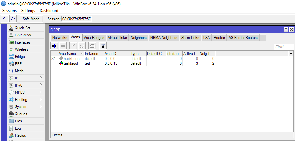Open the MPLS sidebar icon
The width and height of the screenshot is (295, 141).
(x=11, y=92)
